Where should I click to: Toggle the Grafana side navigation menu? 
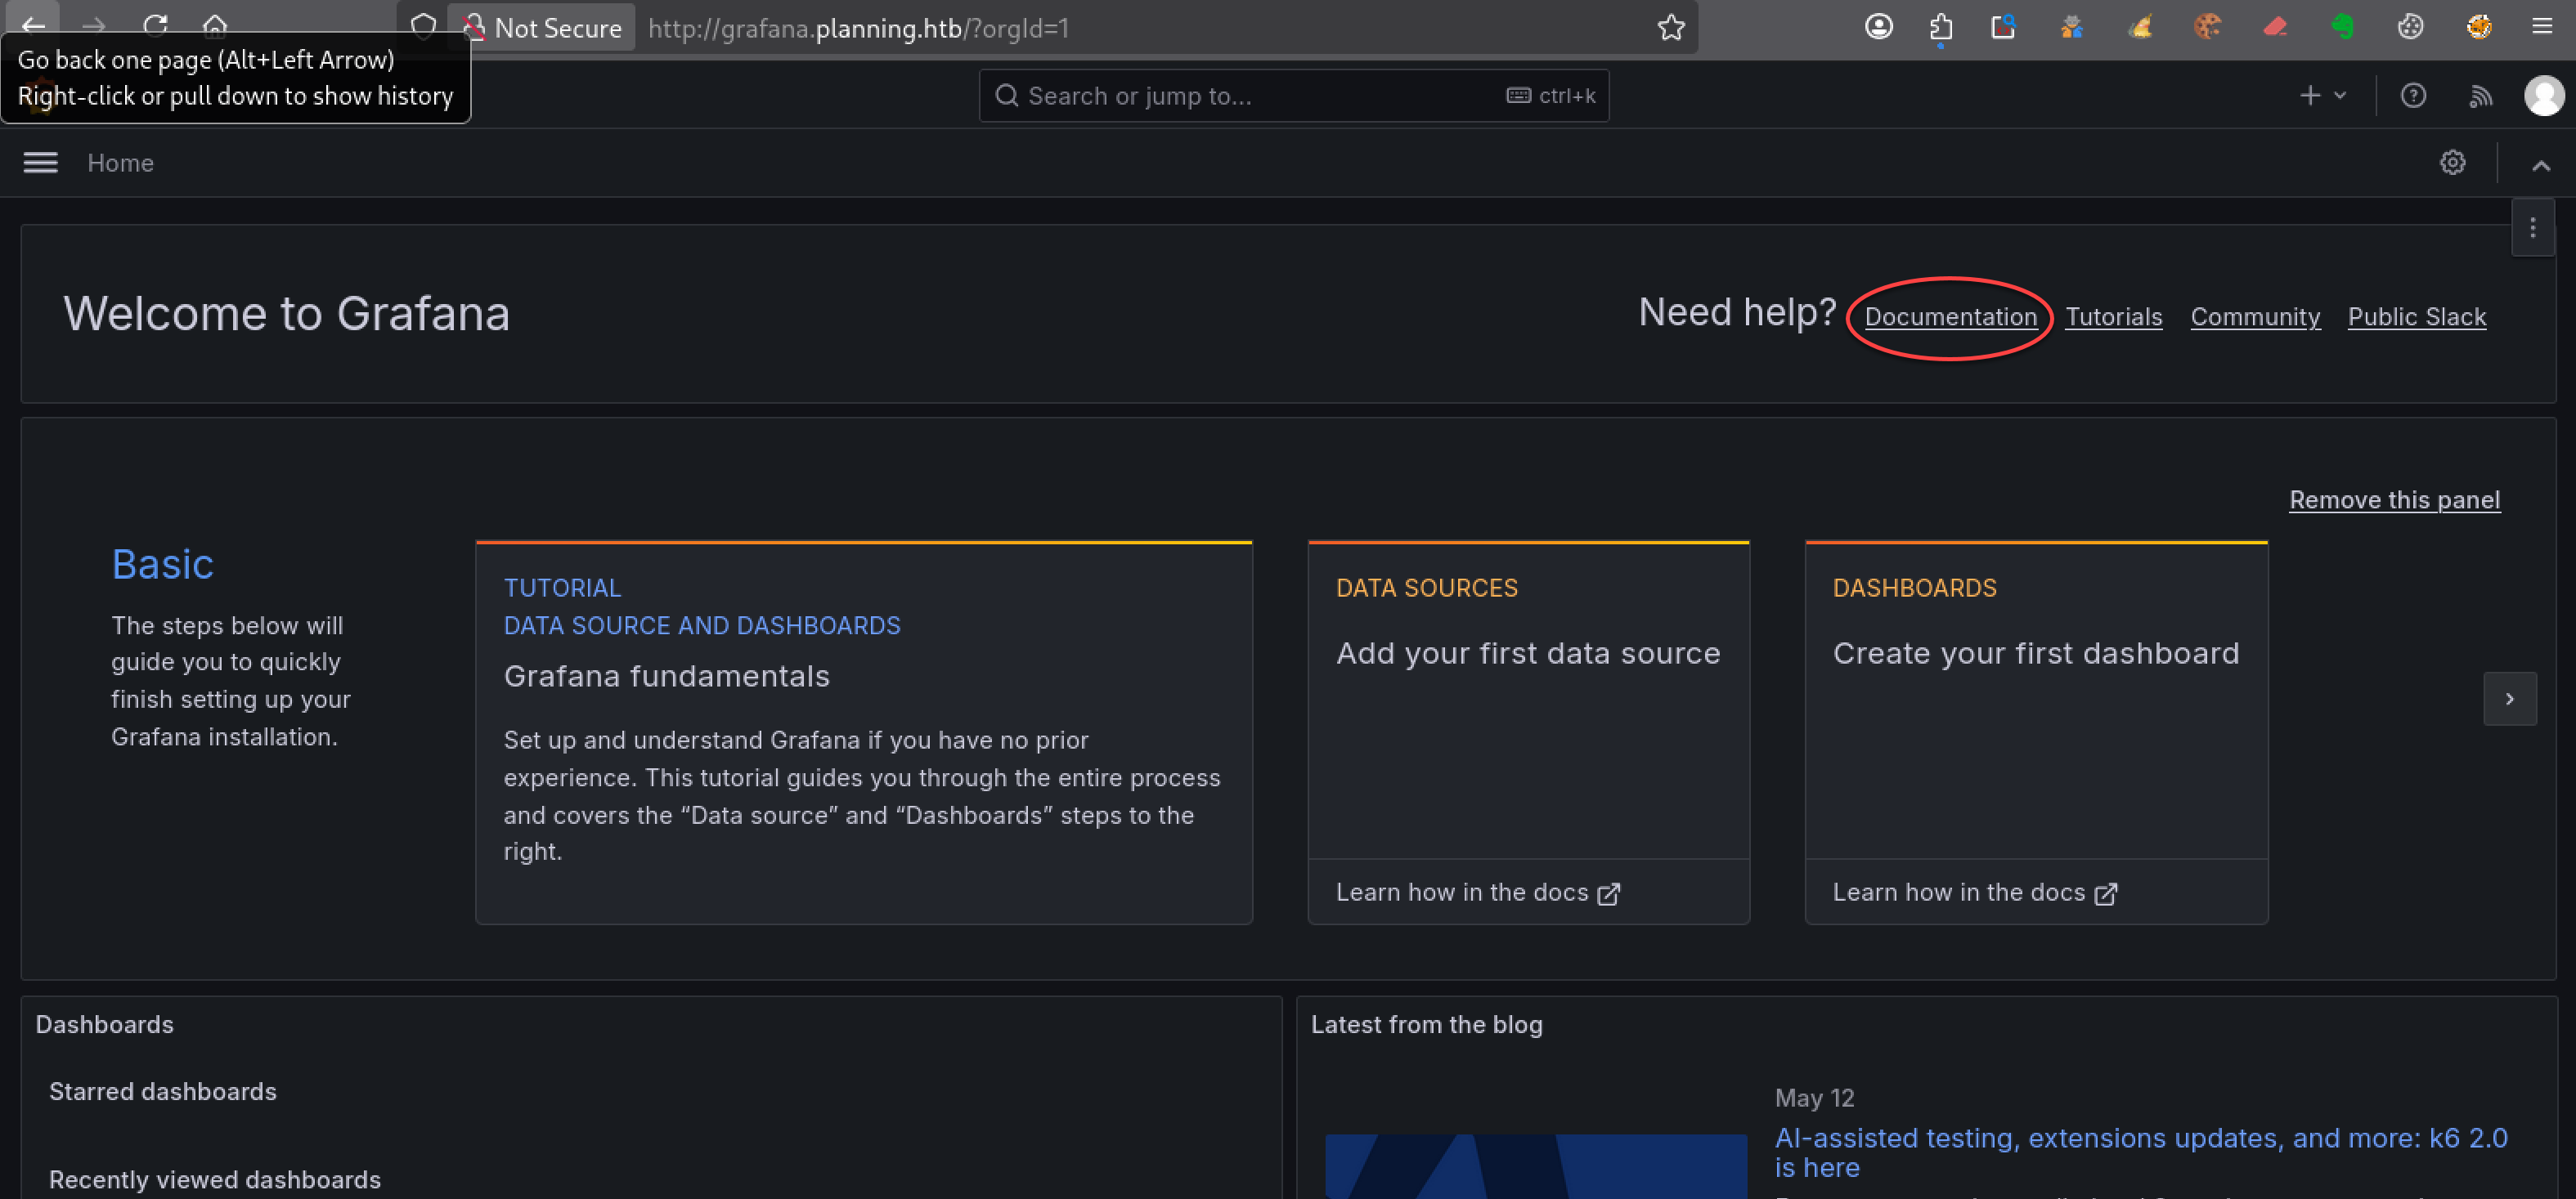tap(40, 163)
